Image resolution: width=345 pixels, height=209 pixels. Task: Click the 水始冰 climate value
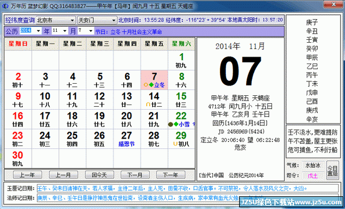(313, 165)
